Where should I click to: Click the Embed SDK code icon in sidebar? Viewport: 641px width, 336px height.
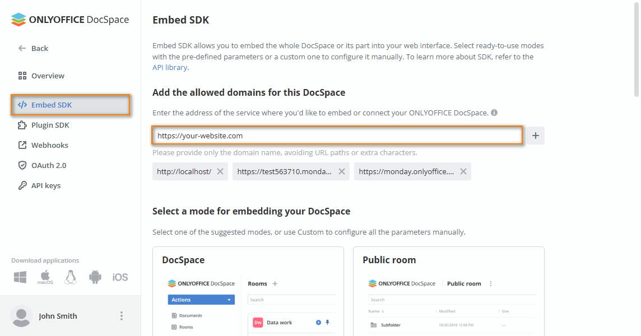(x=22, y=105)
